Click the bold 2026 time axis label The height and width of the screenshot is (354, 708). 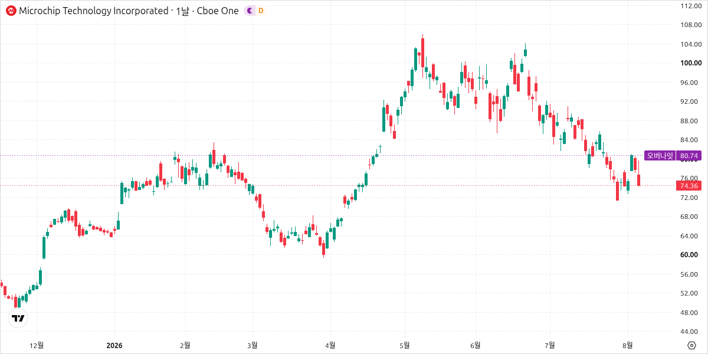pyautogui.click(x=114, y=345)
